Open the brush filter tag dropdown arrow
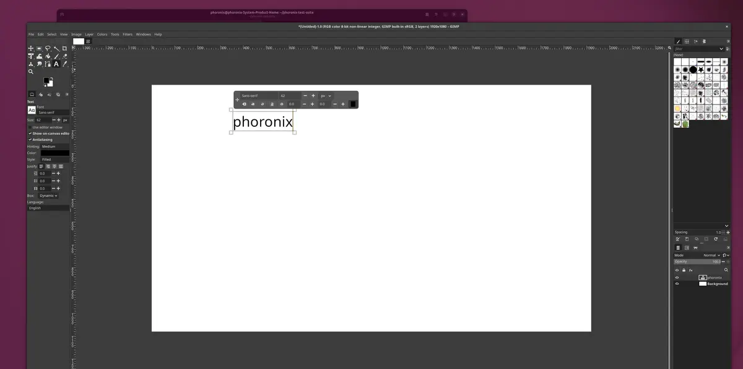The image size is (743, 369). (x=721, y=48)
